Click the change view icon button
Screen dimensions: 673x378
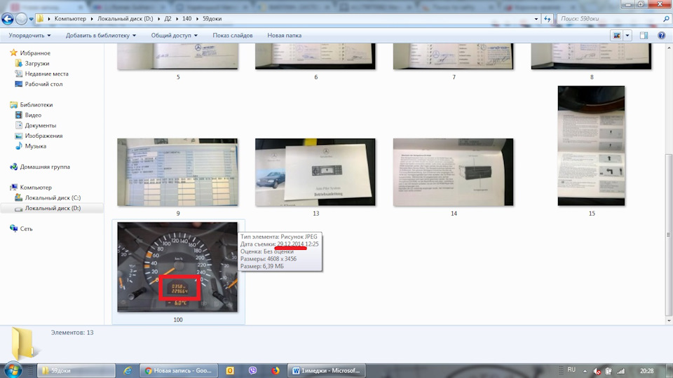pos(617,36)
